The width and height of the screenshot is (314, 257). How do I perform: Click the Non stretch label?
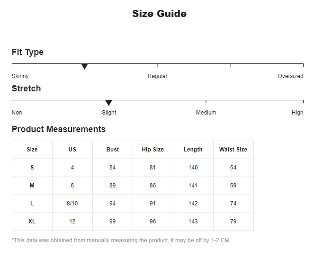[x=17, y=113]
